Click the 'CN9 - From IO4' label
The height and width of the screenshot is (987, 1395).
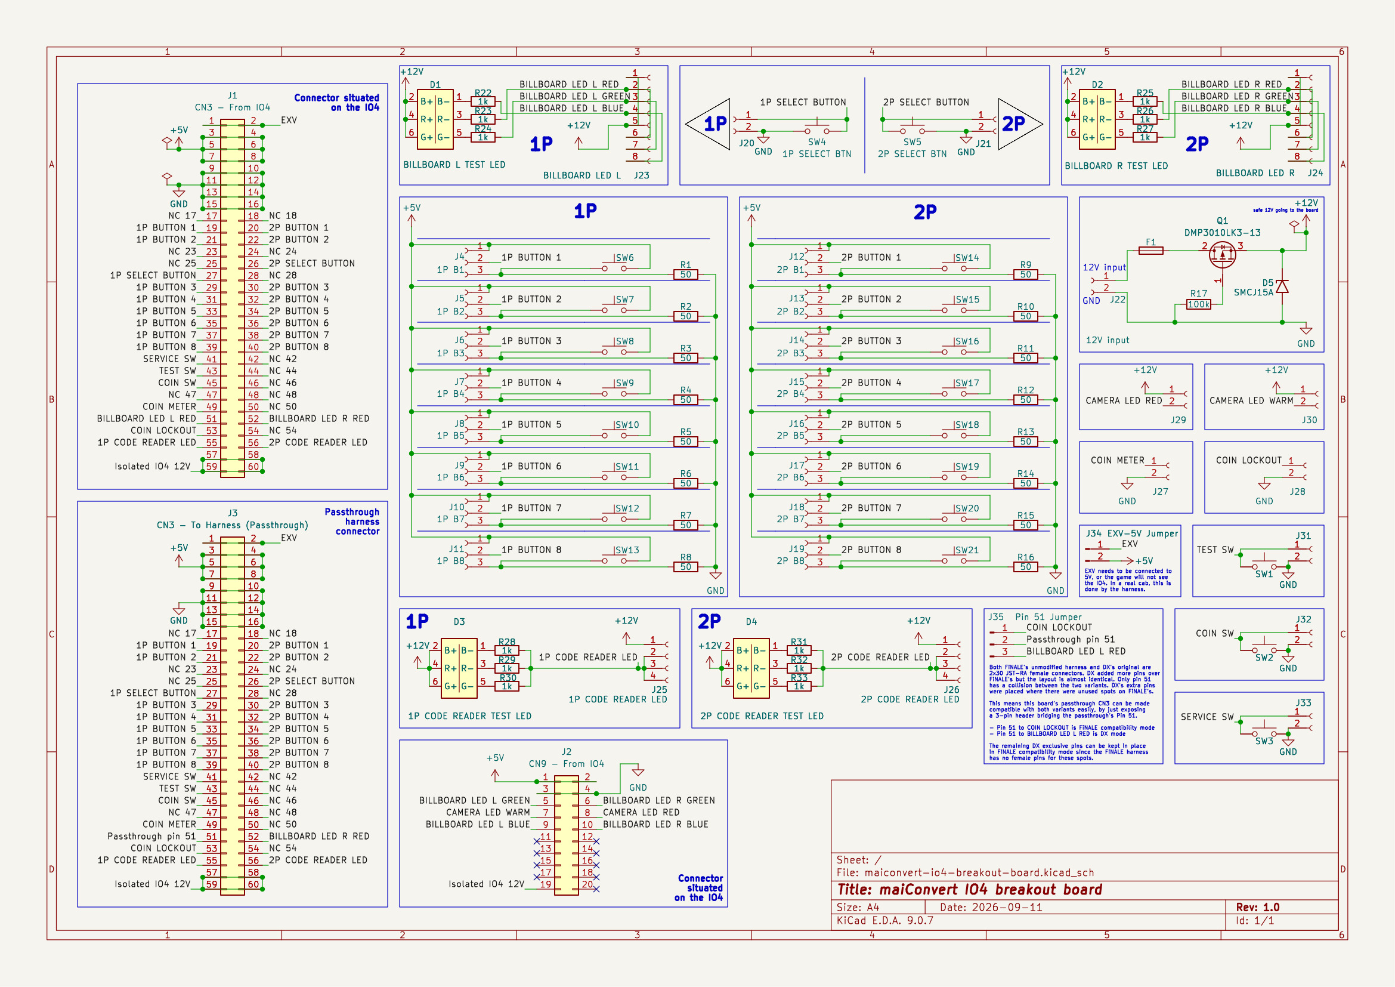point(566,764)
